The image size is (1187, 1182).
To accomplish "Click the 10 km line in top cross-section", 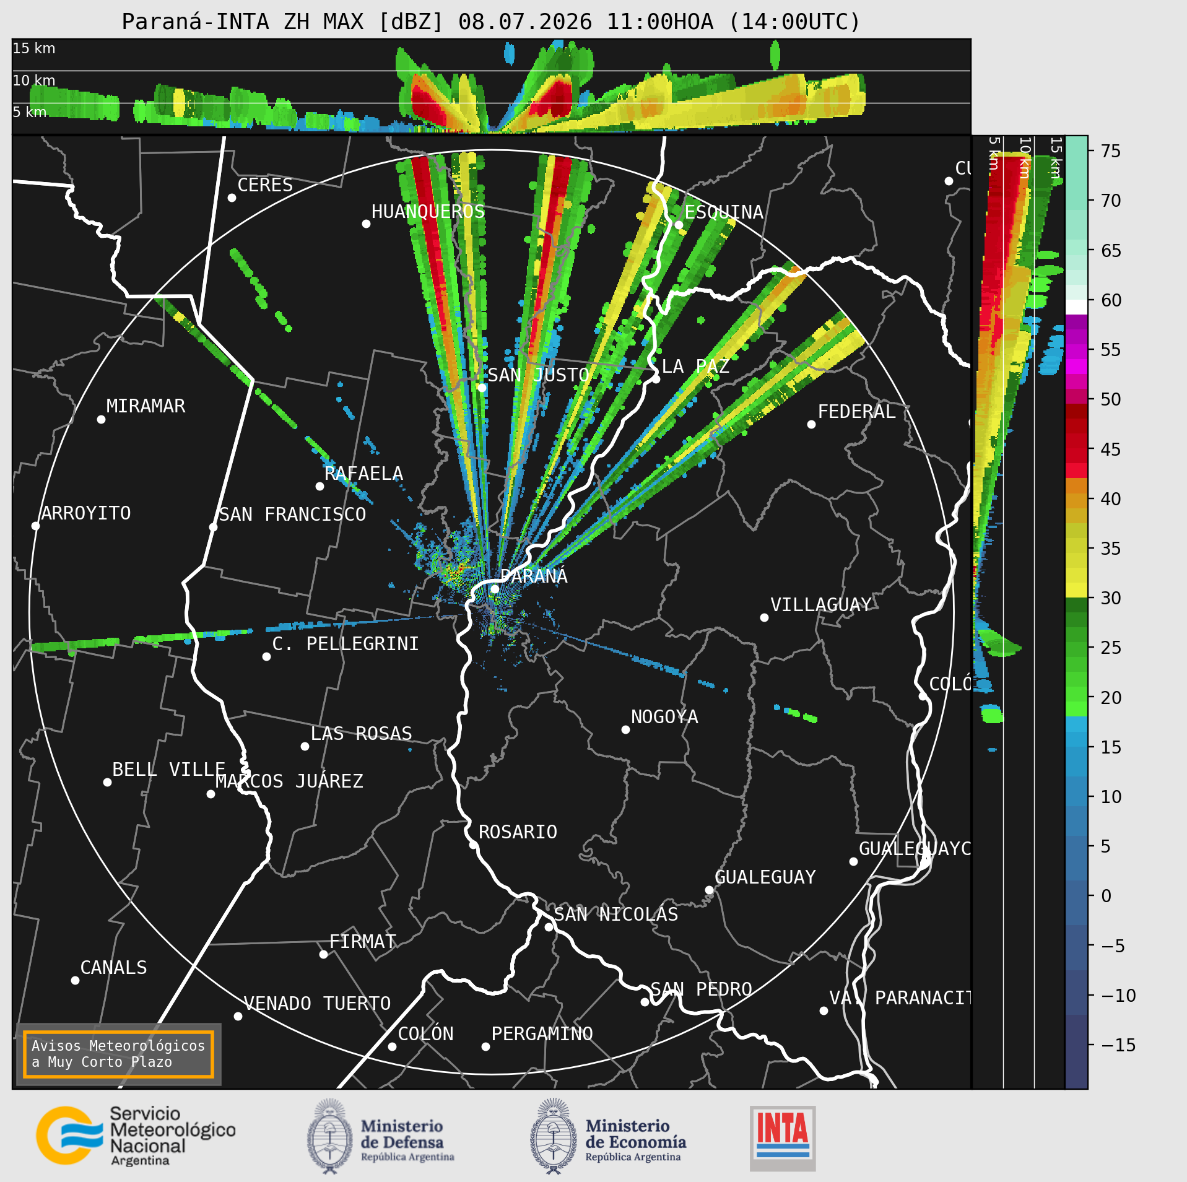I will pos(491,71).
